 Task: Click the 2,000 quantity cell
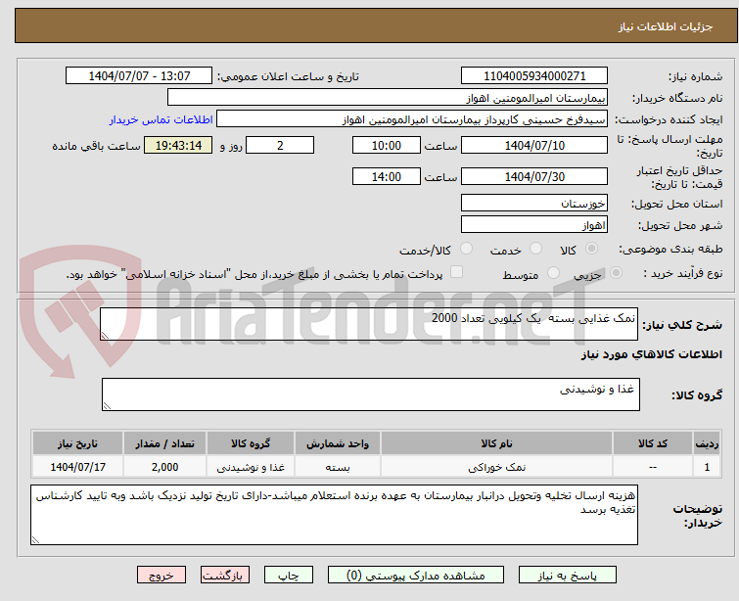click(165, 467)
